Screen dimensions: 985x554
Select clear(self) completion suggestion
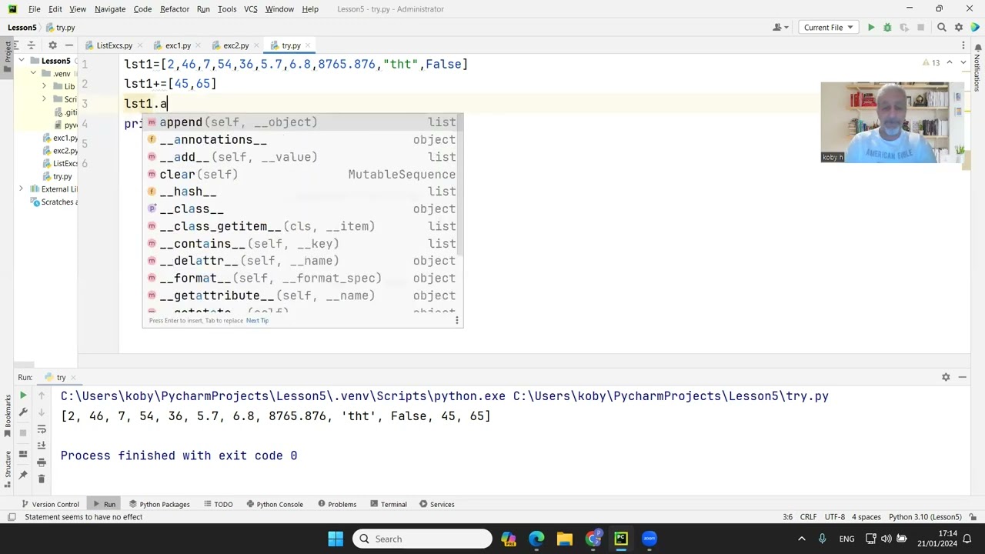coord(302,175)
